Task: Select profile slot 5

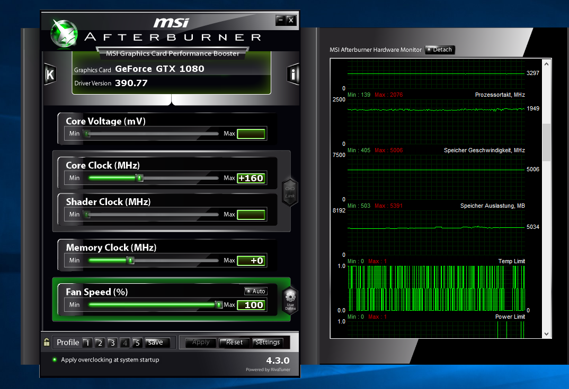Action: coord(137,342)
